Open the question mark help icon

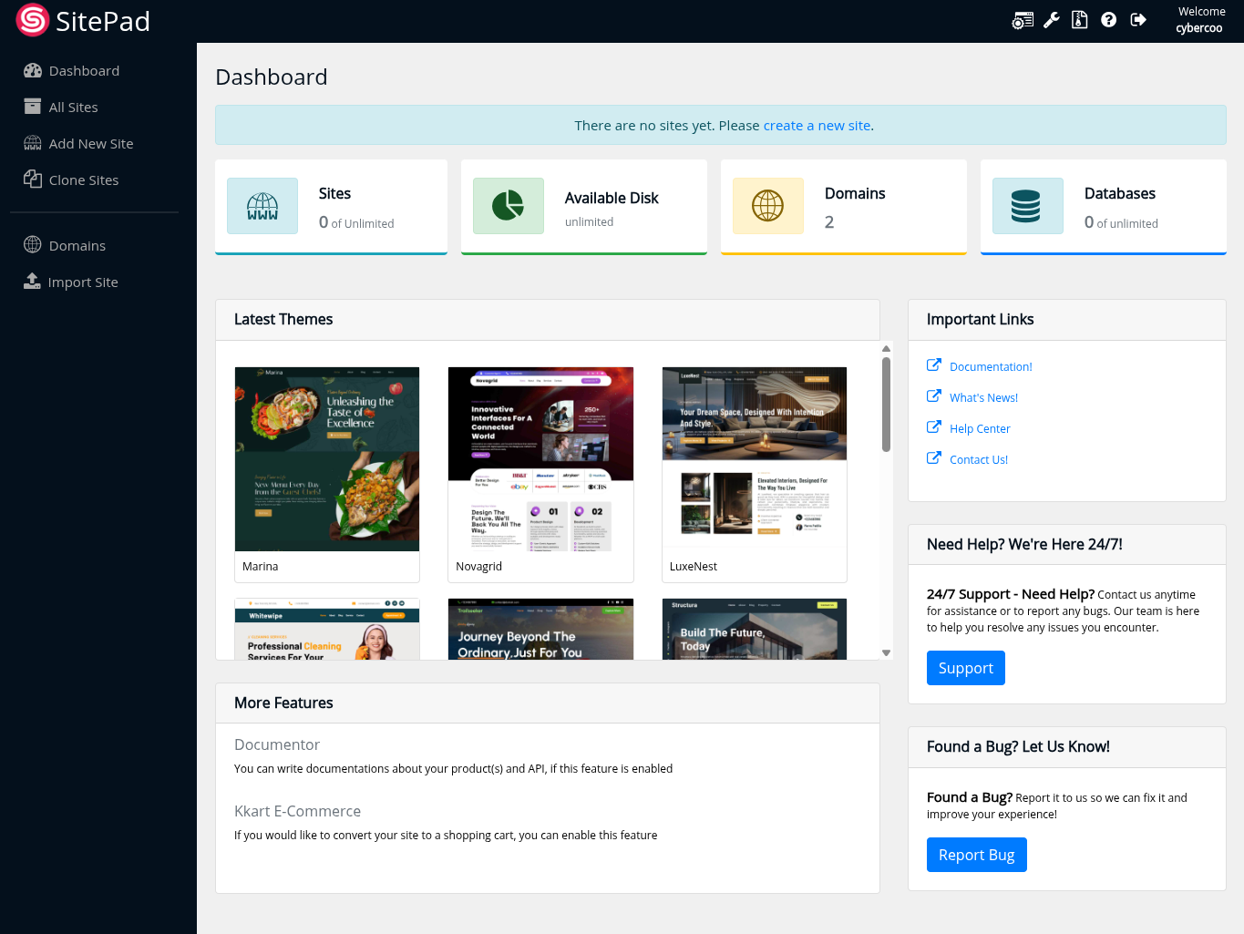pos(1108,20)
